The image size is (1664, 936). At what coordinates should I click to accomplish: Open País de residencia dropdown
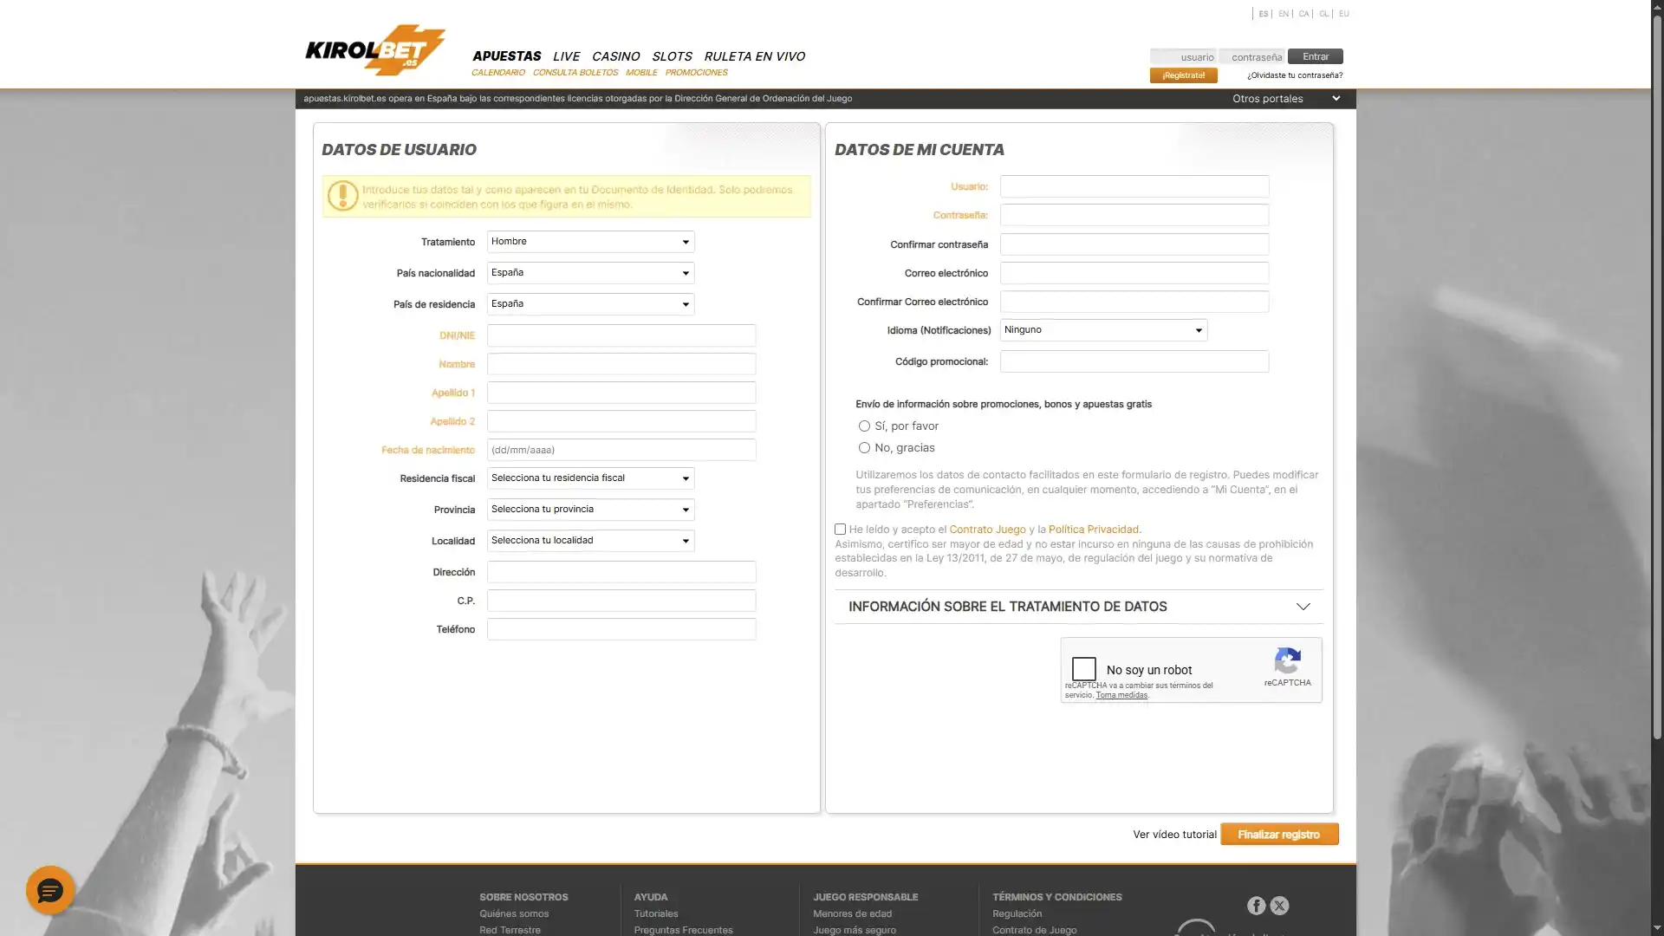point(590,304)
